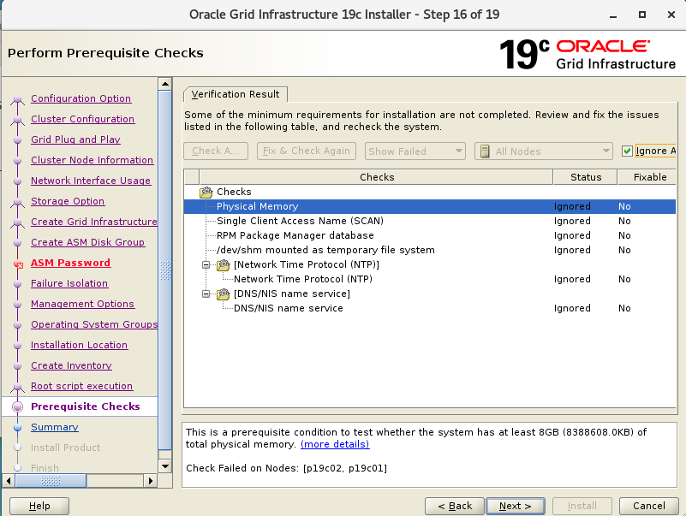The height and width of the screenshot is (516, 686).
Task: Click the server icon in All Nodes dropdown
Action: click(x=485, y=151)
